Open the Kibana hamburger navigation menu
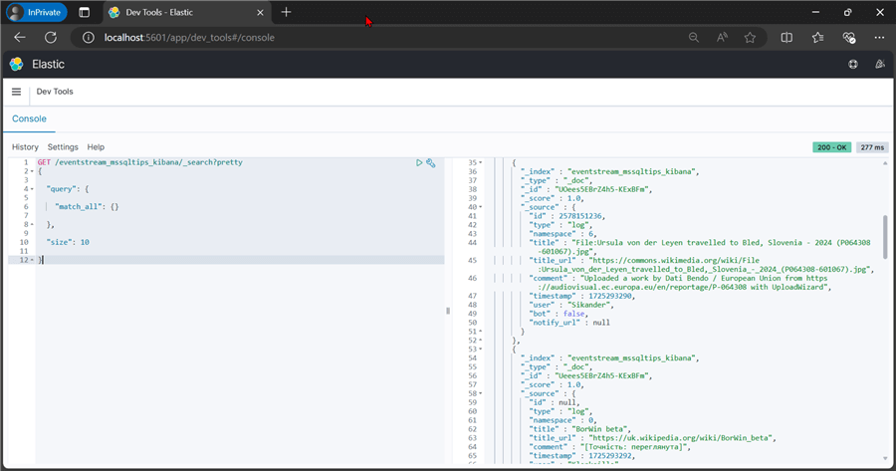 pyautogui.click(x=16, y=92)
